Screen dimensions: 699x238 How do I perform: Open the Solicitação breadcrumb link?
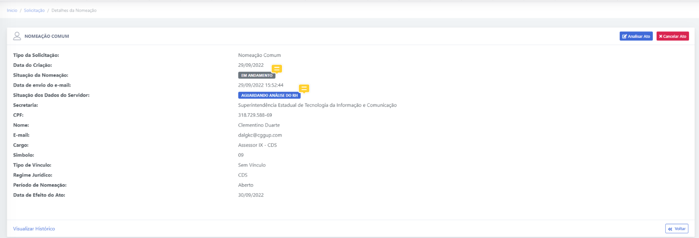click(34, 10)
